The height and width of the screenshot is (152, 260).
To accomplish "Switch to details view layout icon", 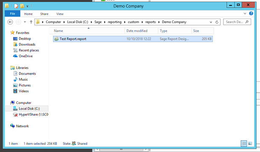I will (x=244, y=144).
